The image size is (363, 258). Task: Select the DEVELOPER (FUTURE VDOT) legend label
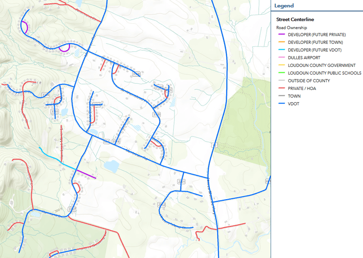point(314,50)
